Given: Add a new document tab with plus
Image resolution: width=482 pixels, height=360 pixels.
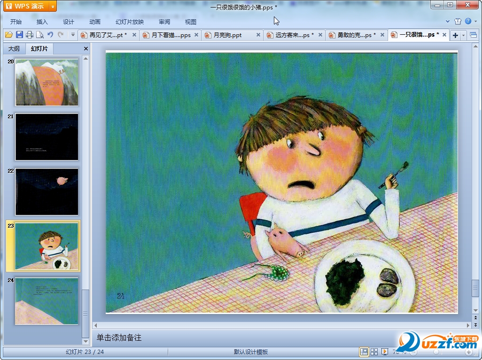Looking at the screenshot, I should click(x=456, y=35).
